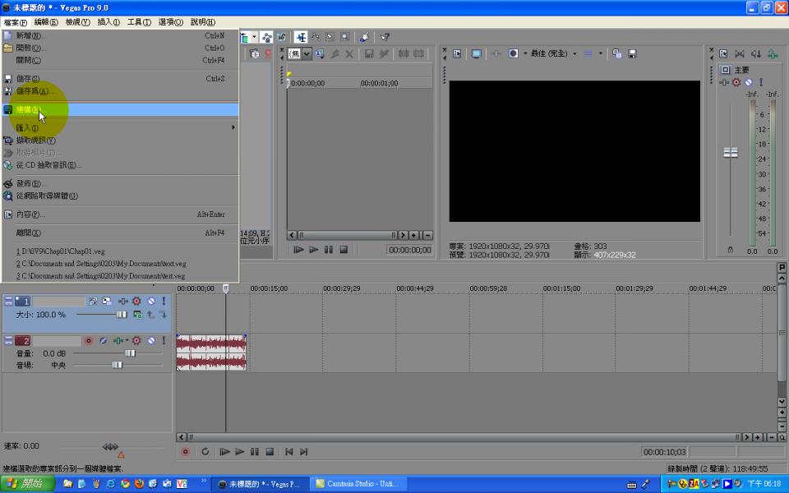The image size is (789, 493).
Task: Click the Stop button in timeline transport
Action: tap(270, 452)
